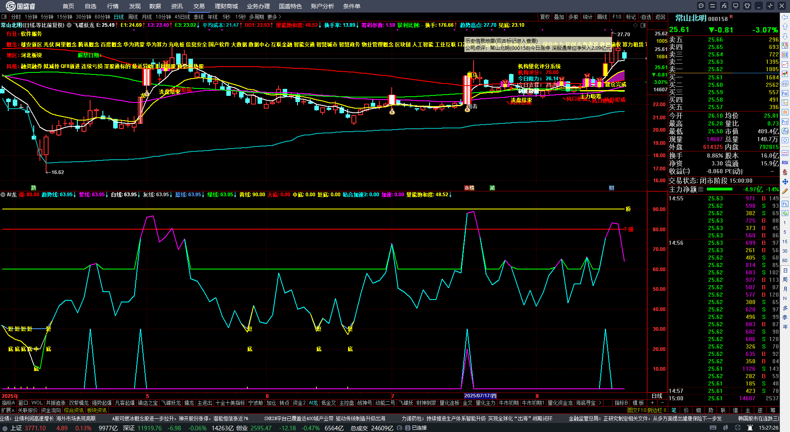Open the 关联报价 related quotes button

(x=28, y=410)
